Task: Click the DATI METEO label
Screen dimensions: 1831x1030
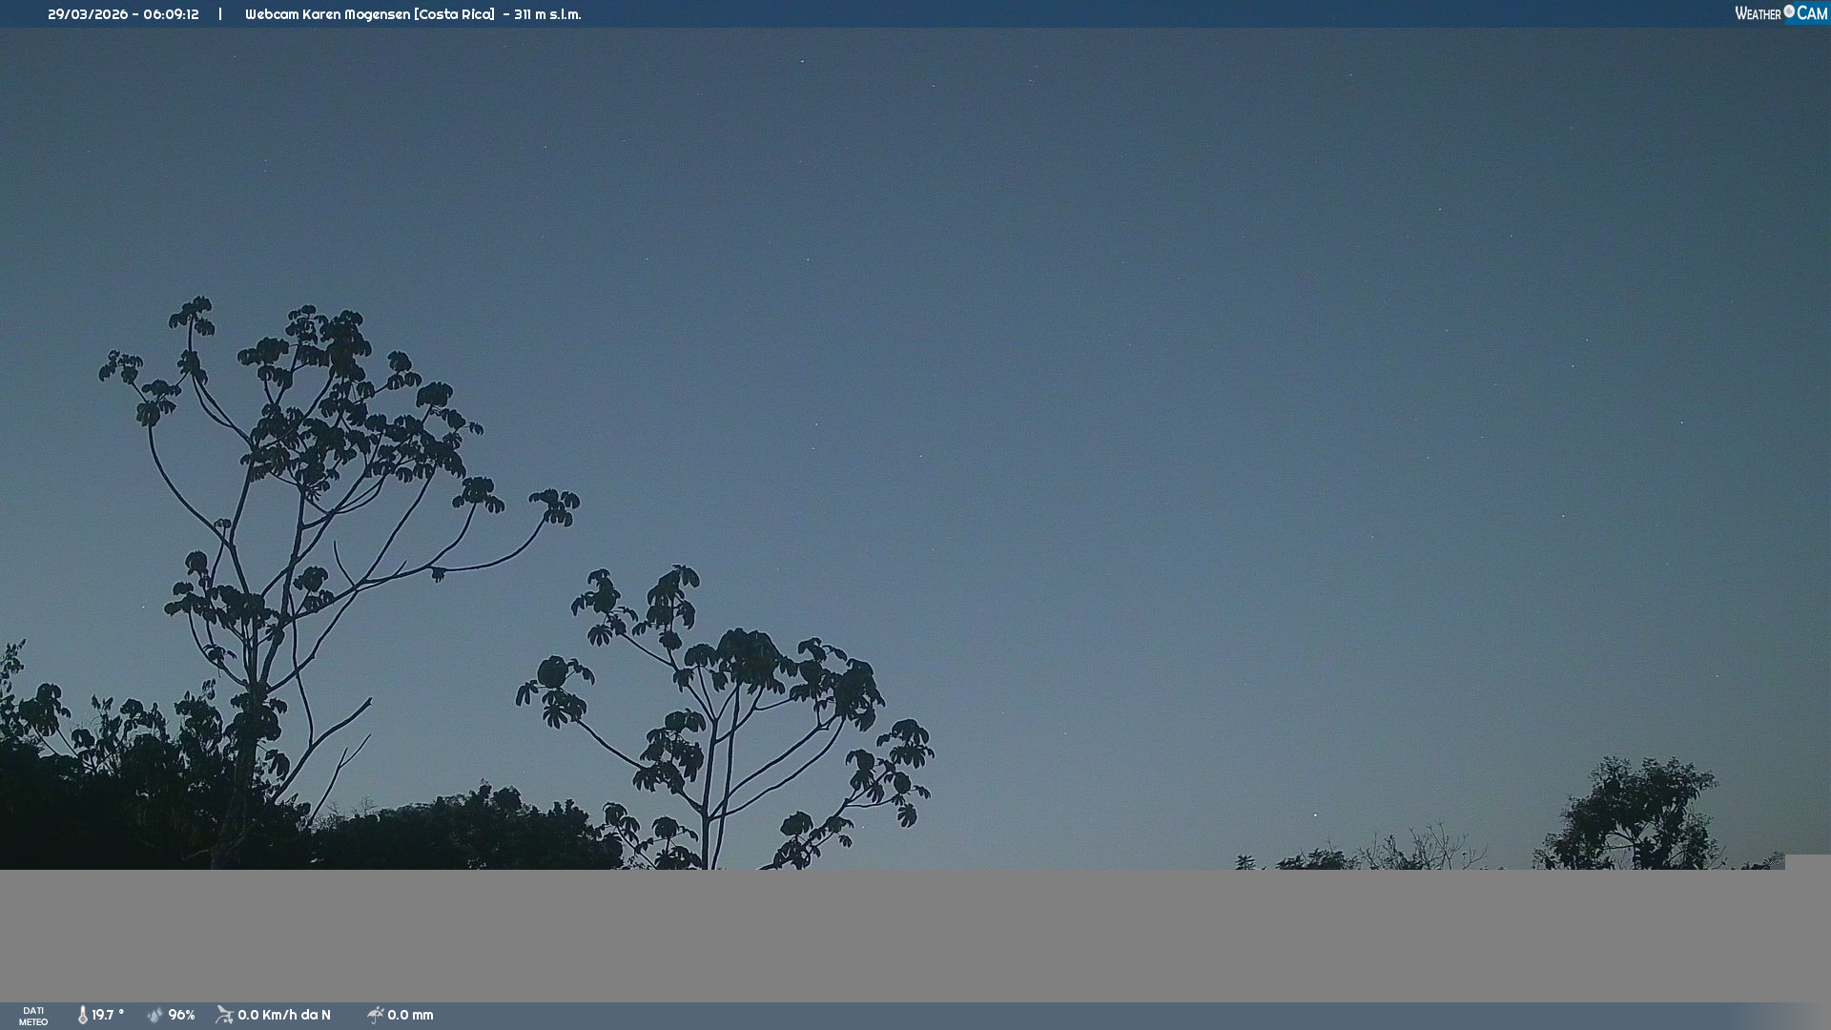Action: pyautogui.click(x=33, y=1016)
